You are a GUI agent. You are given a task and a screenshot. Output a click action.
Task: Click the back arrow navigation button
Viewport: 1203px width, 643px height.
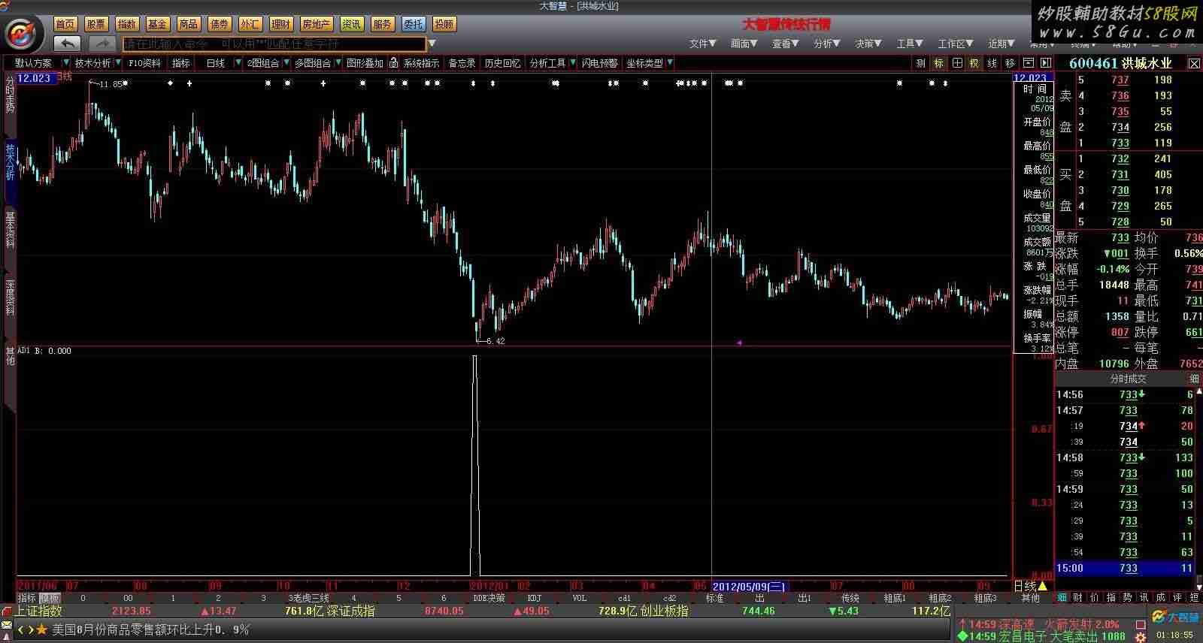(68, 44)
